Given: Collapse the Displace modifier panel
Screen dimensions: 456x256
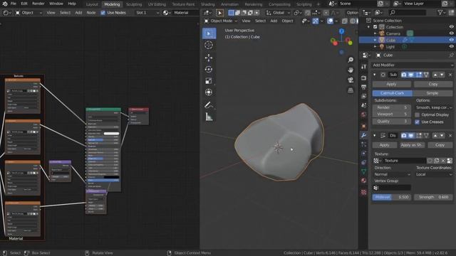Looking at the screenshot, I should (x=375, y=136).
